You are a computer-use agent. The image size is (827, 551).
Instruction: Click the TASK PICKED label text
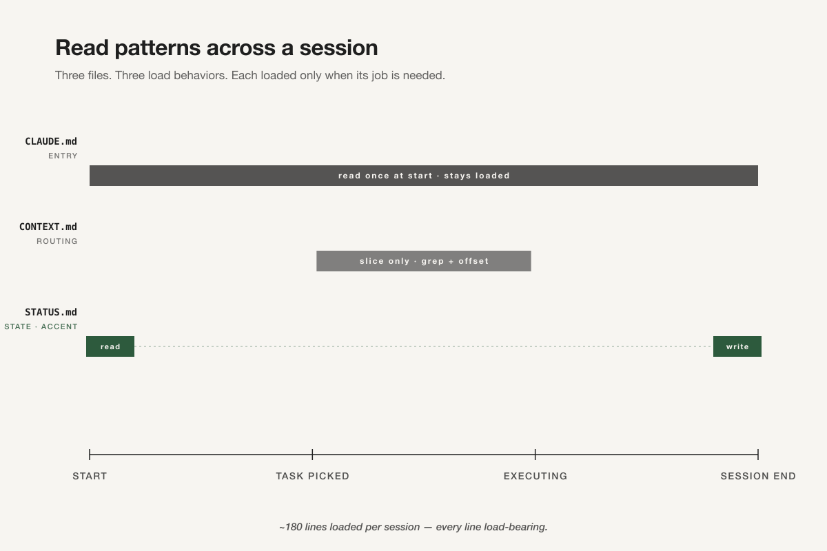coord(312,476)
